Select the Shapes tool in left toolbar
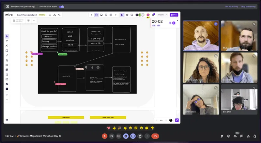This screenshot has width=261, height=143. pos(7,46)
